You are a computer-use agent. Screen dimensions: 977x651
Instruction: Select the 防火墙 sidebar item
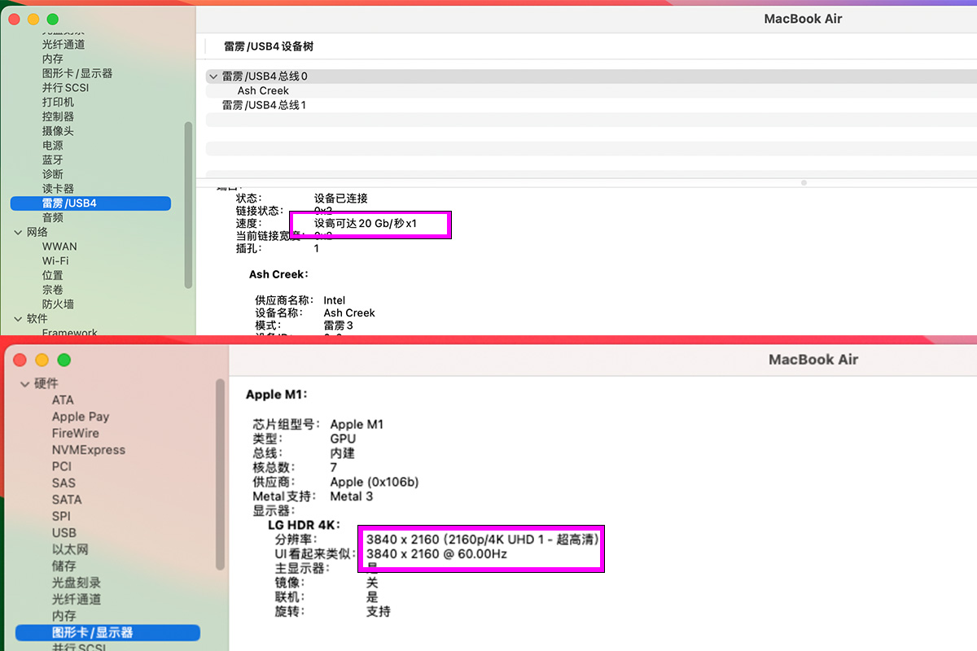58,304
